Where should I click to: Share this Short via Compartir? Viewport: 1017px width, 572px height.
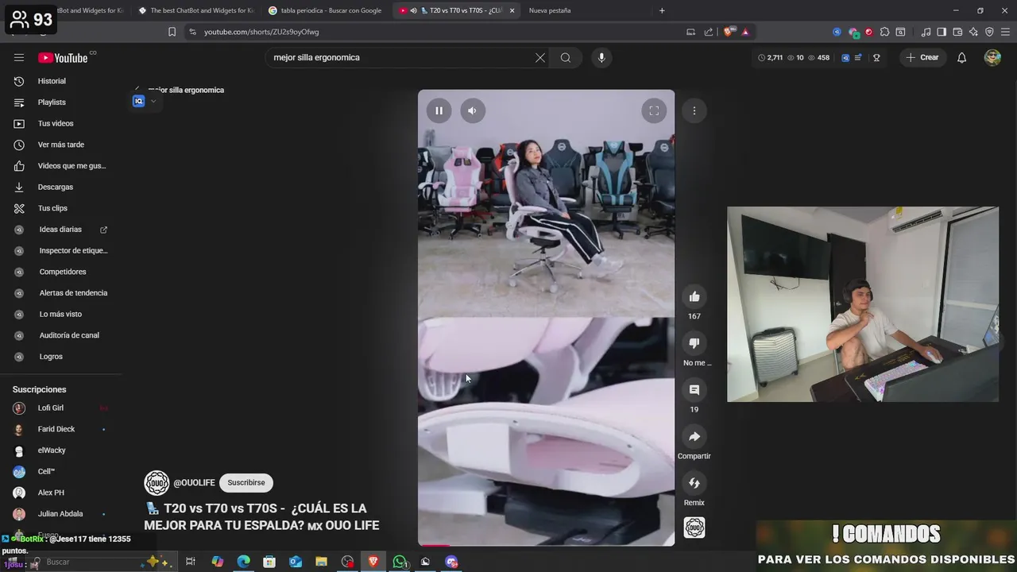point(694,436)
